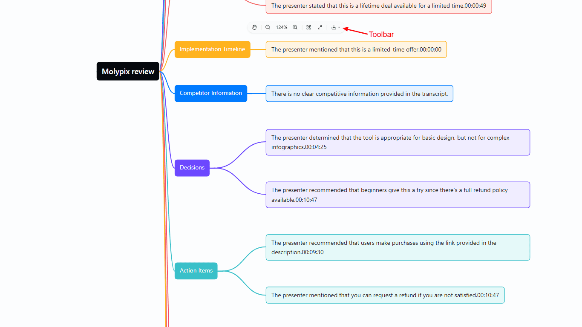
Task: Click the note about complex infographics
Action: (398, 142)
